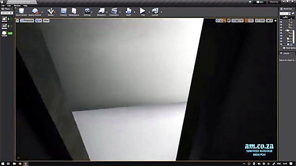Select the sun-shaped light actor in Place panel

(x=4, y=19)
